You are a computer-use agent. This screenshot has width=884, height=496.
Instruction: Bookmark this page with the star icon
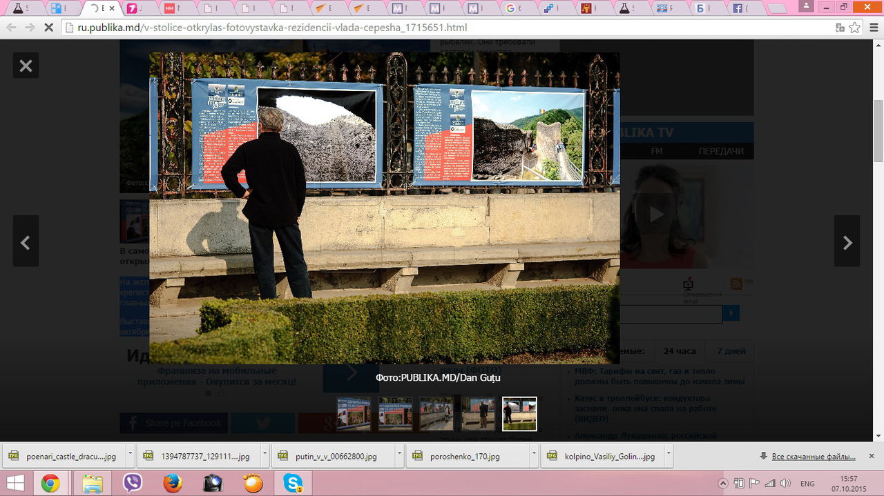point(855,28)
